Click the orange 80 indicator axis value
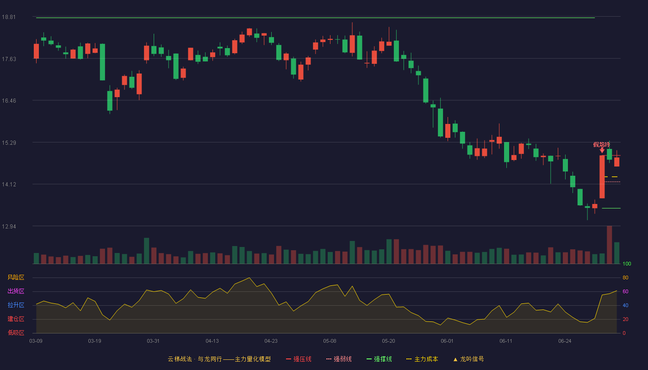The height and width of the screenshot is (370, 648). click(625, 277)
